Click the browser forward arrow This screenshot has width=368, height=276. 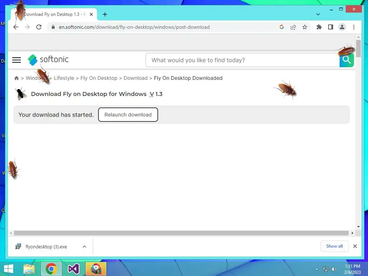pyautogui.click(x=27, y=27)
